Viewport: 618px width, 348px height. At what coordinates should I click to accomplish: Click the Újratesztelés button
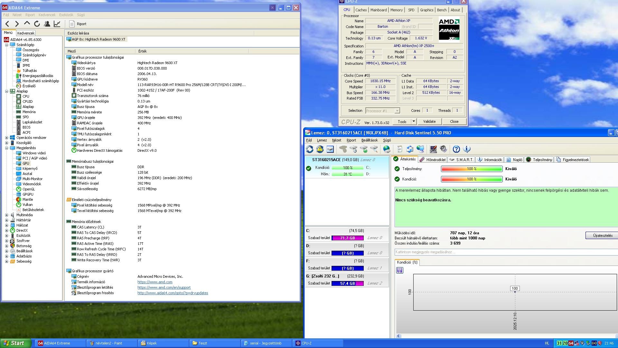pos(602,236)
